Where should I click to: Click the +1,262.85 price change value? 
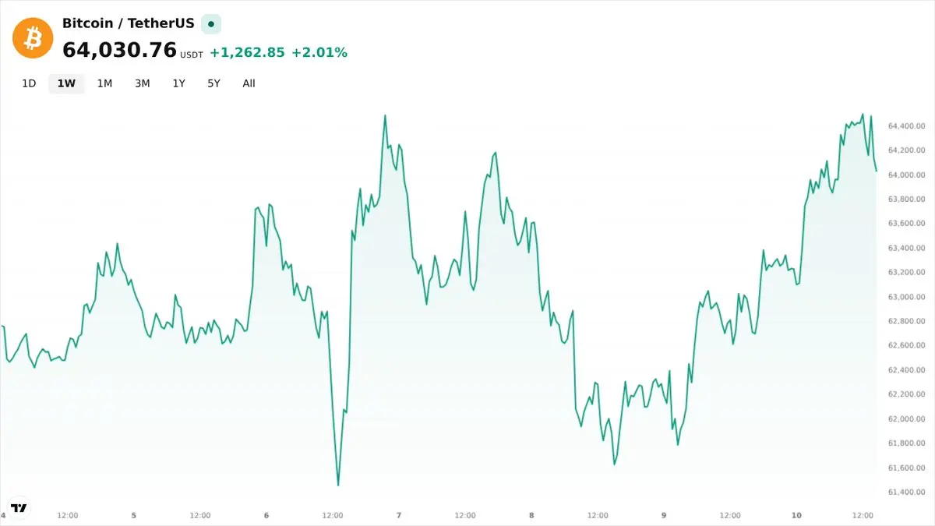click(x=248, y=53)
